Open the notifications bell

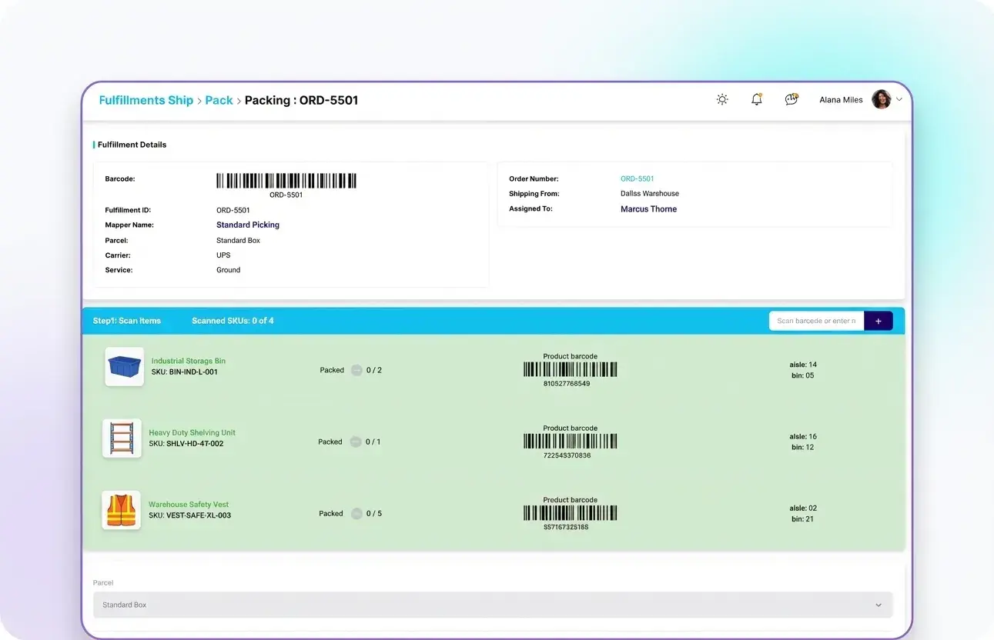pyautogui.click(x=756, y=100)
